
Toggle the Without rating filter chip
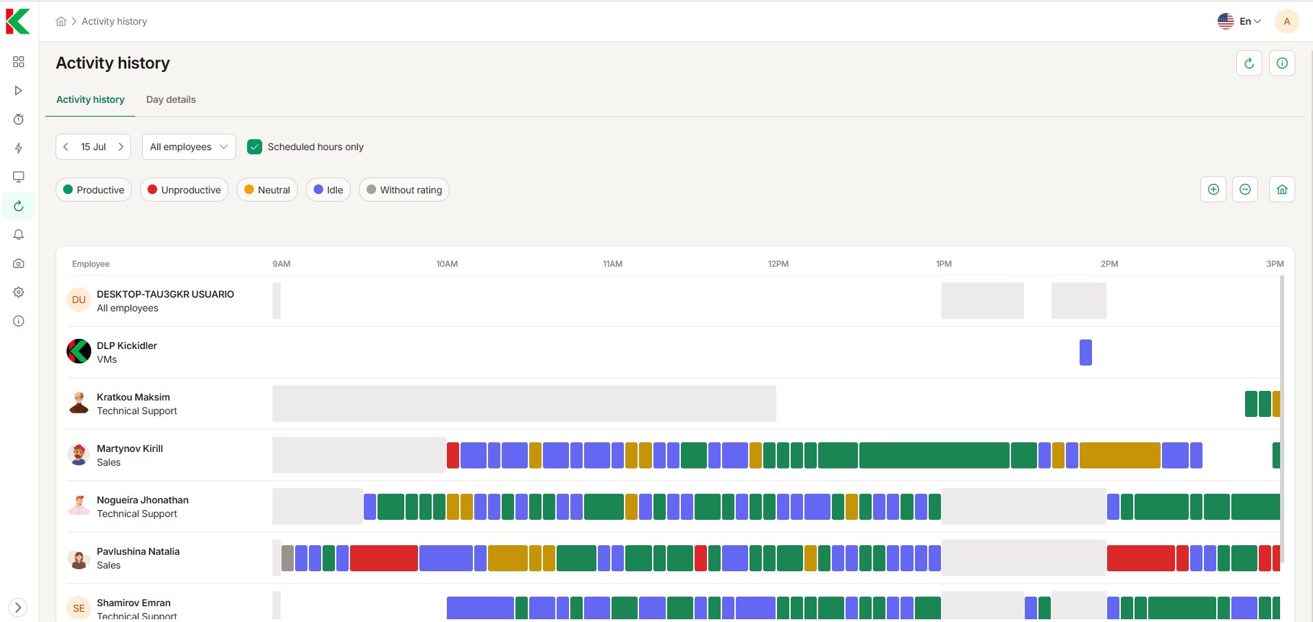(404, 190)
